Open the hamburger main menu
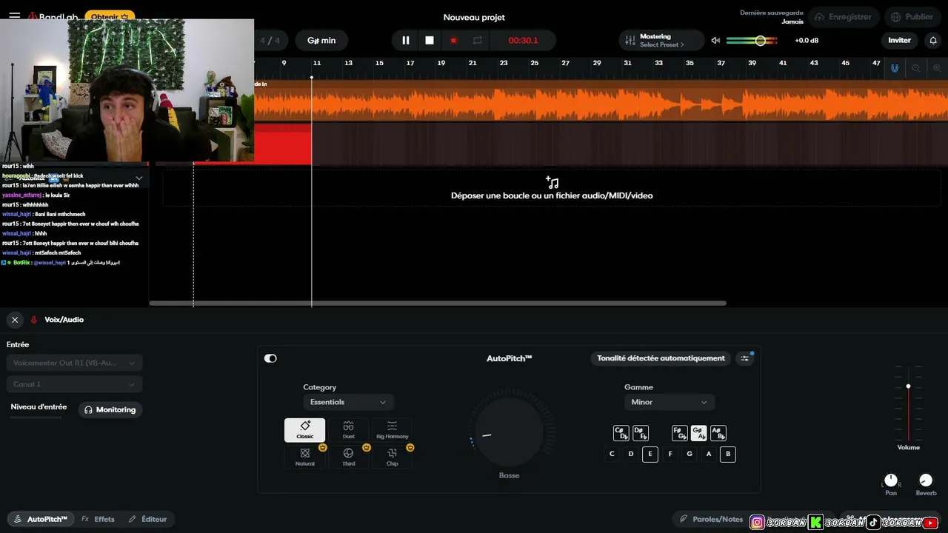Viewport: 948px width, 533px height. click(x=15, y=16)
